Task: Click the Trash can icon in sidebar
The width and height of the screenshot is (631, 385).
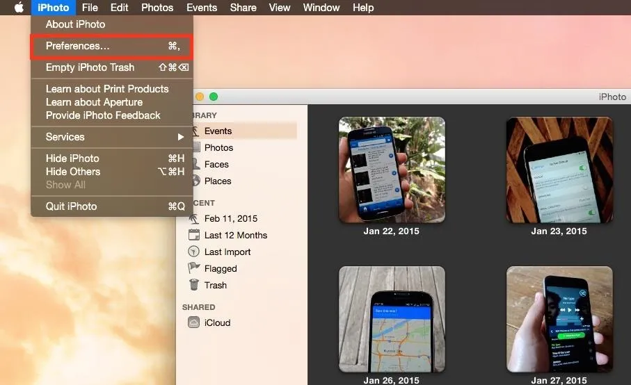Action: coord(194,285)
